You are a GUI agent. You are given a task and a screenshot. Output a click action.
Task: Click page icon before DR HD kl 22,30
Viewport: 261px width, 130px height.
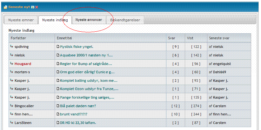58,123
